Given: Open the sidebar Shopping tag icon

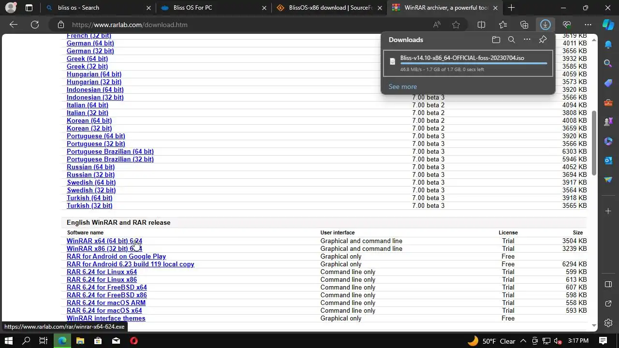Looking at the screenshot, I should click(x=608, y=83).
